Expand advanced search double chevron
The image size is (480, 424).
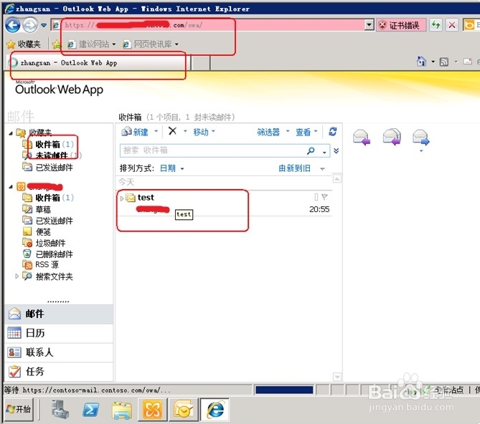click(x=336, y=150)
